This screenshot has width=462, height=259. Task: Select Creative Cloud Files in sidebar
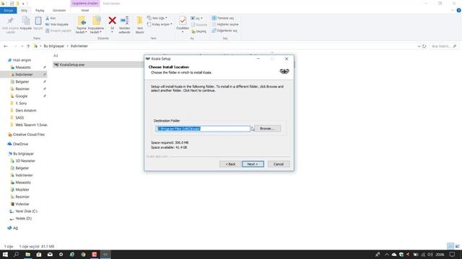point(29,135)
